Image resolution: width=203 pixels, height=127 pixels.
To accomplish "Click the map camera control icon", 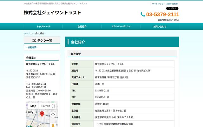I will pyautogui.click(x=53, y=115).
